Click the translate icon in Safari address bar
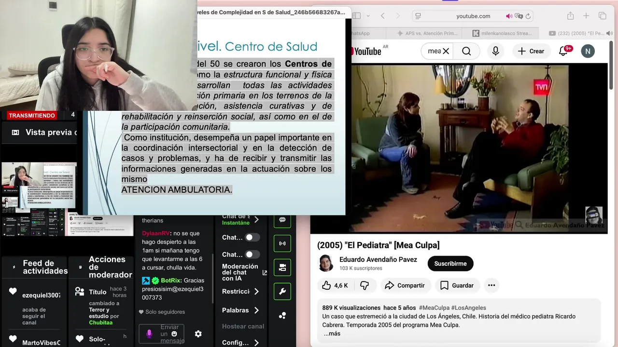Image resolution: width=618 pixels, height=347 pixels. [519, 16]
